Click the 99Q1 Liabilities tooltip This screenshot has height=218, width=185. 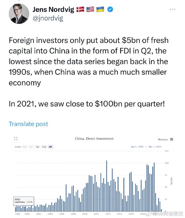coord(24,201)
